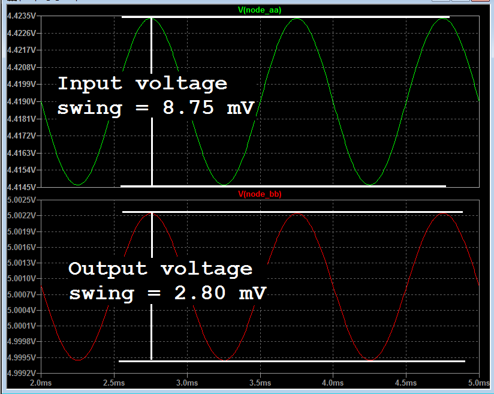Click the 4.4217V axis label
Viewport: 494px width, 394px height.
(x=22, y=50)
